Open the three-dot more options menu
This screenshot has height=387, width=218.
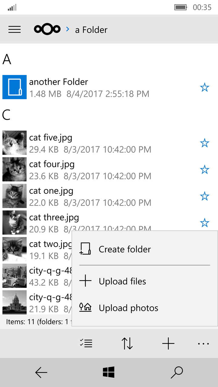203,343
